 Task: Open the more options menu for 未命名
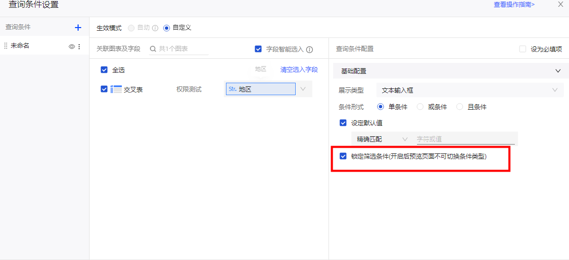click(79, 46)
